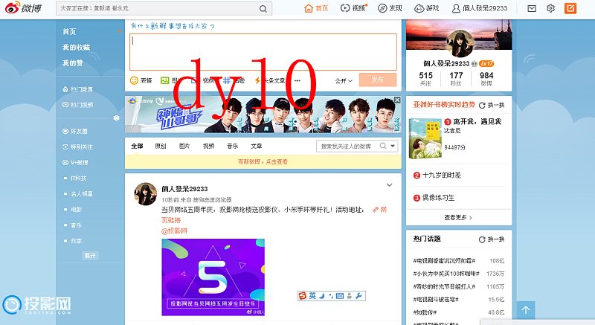
Task: Refresh 热门话题 with 换一换
Action: tap(492, 239)
